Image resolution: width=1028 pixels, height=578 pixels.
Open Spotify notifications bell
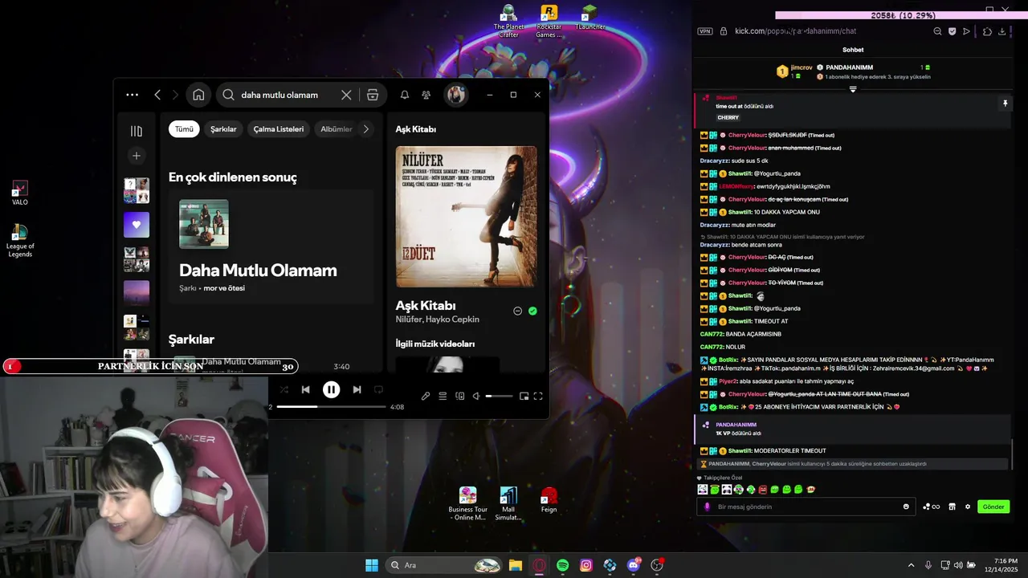[405, 95]
